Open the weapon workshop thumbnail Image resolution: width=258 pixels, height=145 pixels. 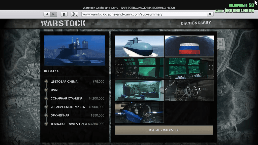pos(139,90)
